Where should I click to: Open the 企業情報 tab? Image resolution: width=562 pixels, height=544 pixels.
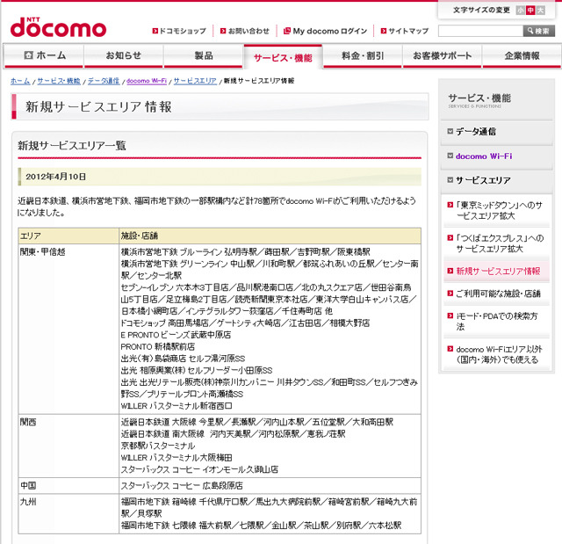(522, 56)
